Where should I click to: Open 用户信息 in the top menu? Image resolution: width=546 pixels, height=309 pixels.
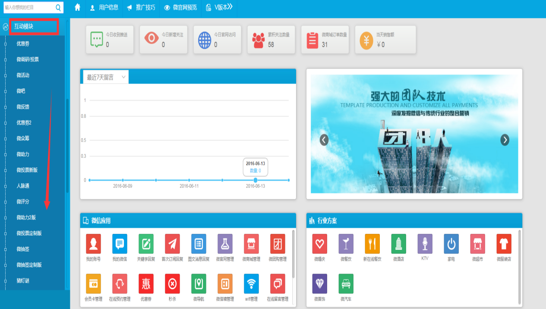click(x=104, y=7)
